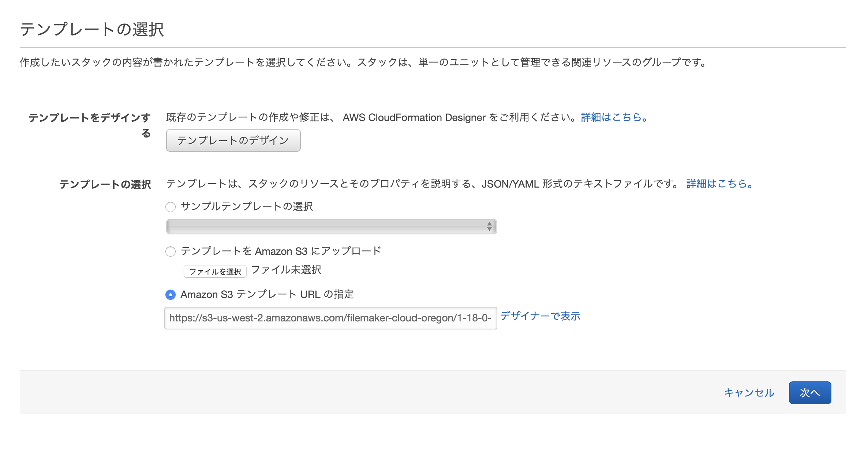The height and width of the screenshot is (460, 868).
Task: Click ファイルを選択 to choose a file
Action: coord(215,271)
